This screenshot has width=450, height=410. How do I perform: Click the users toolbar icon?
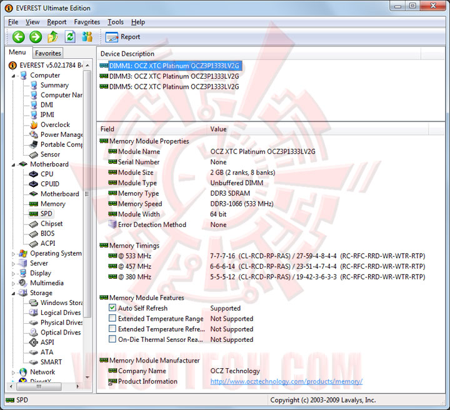point(87,37)
